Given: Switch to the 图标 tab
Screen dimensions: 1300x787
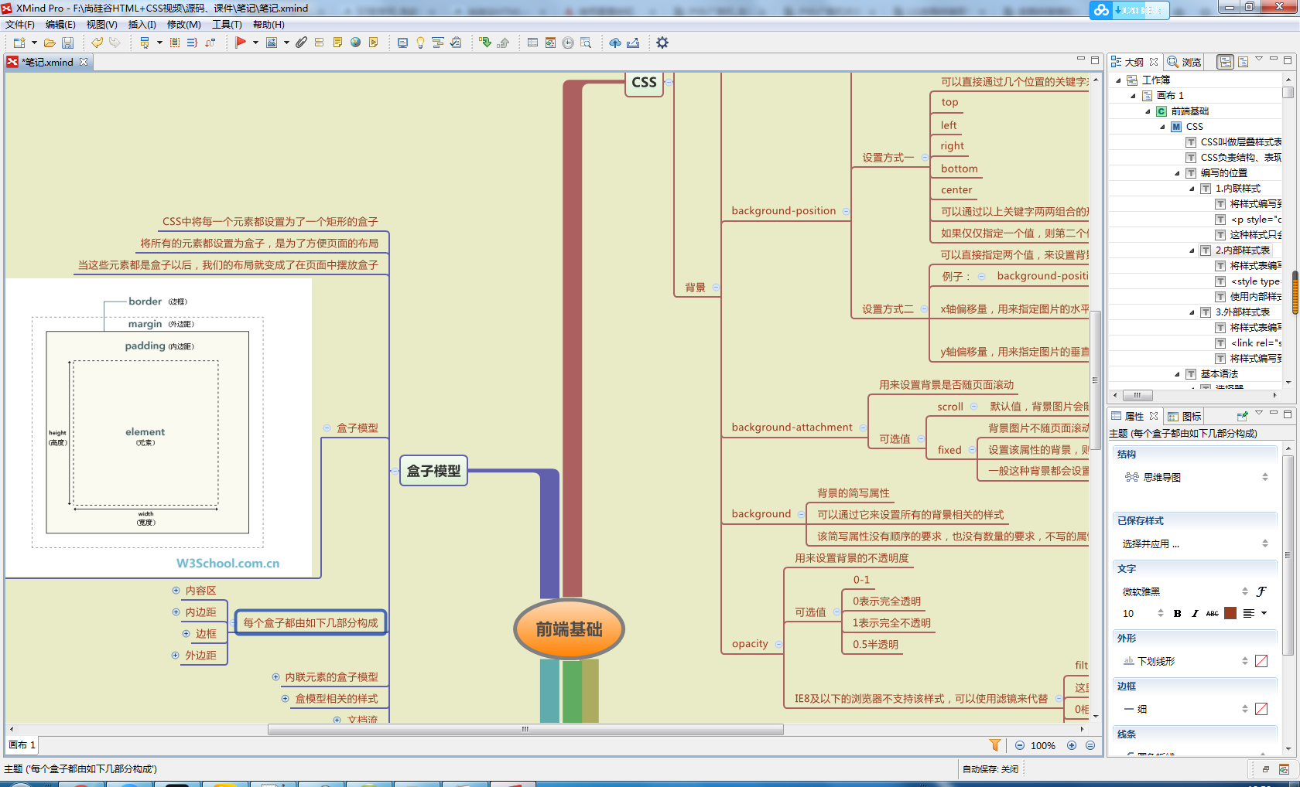Looking at the screenshot, I should 1185,417.
